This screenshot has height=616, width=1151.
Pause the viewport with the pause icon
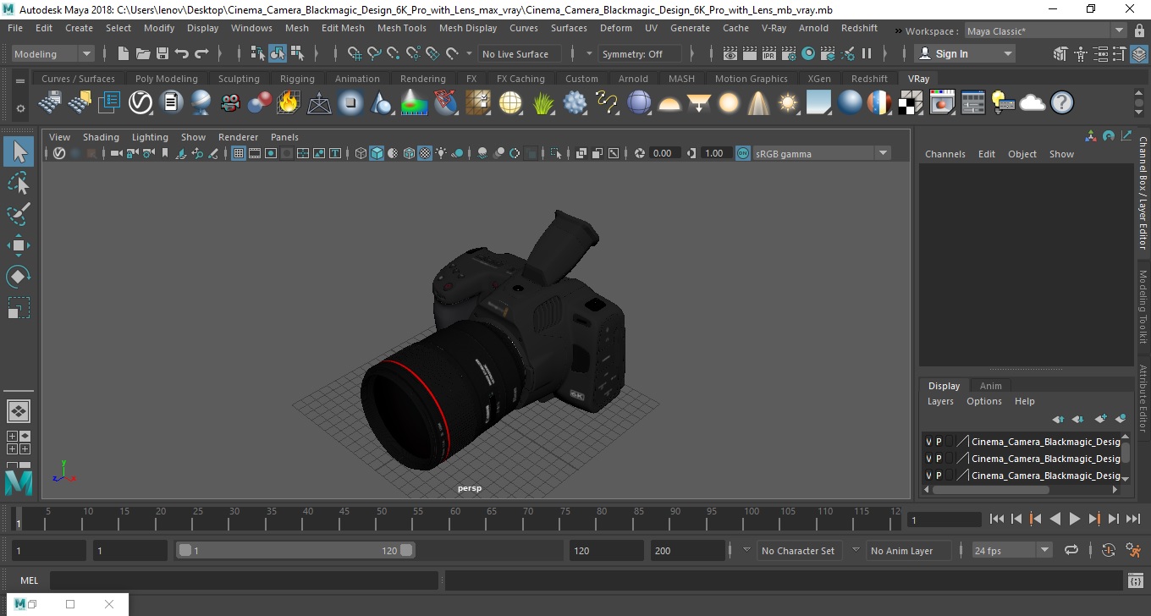pos(867,53)
